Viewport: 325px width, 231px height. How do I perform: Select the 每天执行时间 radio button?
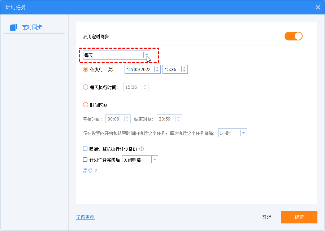pos(85,87)
